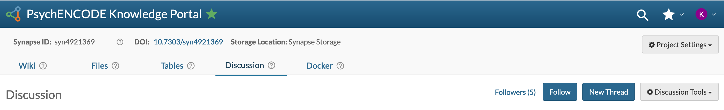Expand the chevron next to favorites star

pyautogui.click(x=682, y=14)
